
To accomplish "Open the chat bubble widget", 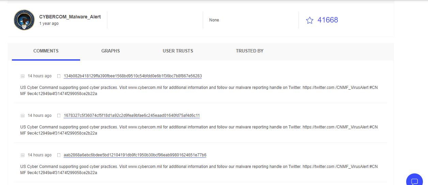I will (x=414, y=181).
